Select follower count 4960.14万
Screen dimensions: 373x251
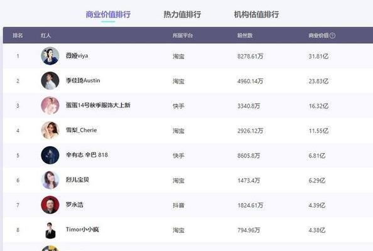coord(251,82)
